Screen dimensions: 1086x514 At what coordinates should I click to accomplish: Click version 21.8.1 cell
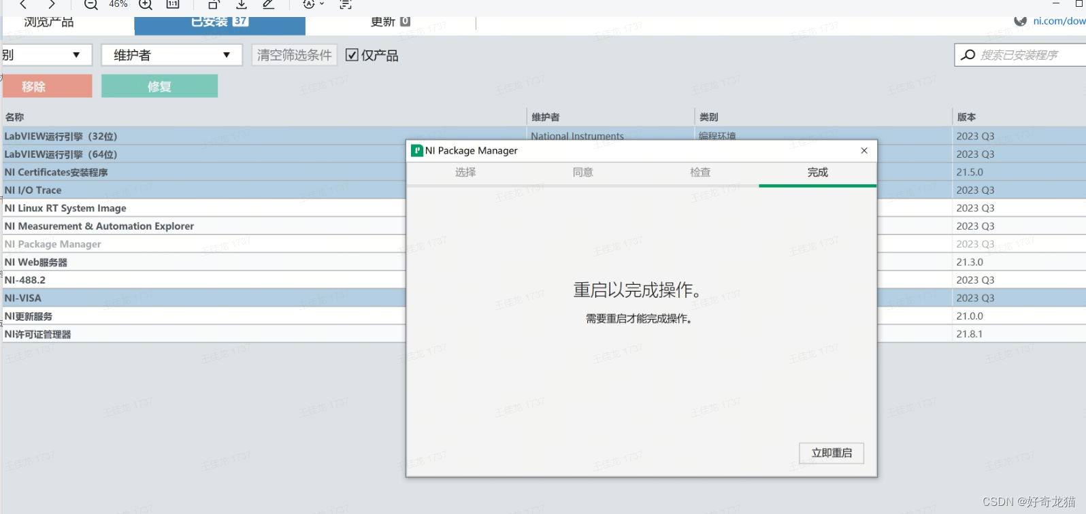tap(970, 334)
